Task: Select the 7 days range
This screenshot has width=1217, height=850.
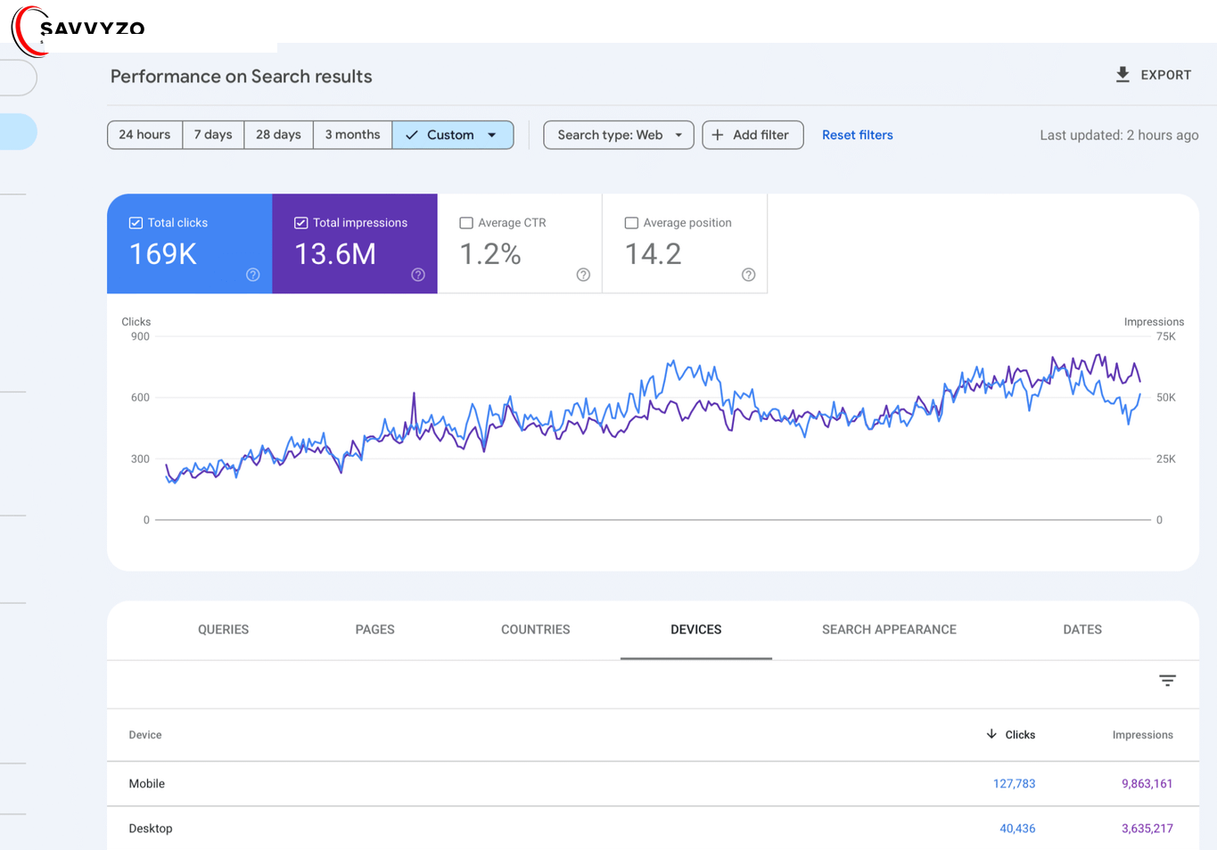Action: 213,135
